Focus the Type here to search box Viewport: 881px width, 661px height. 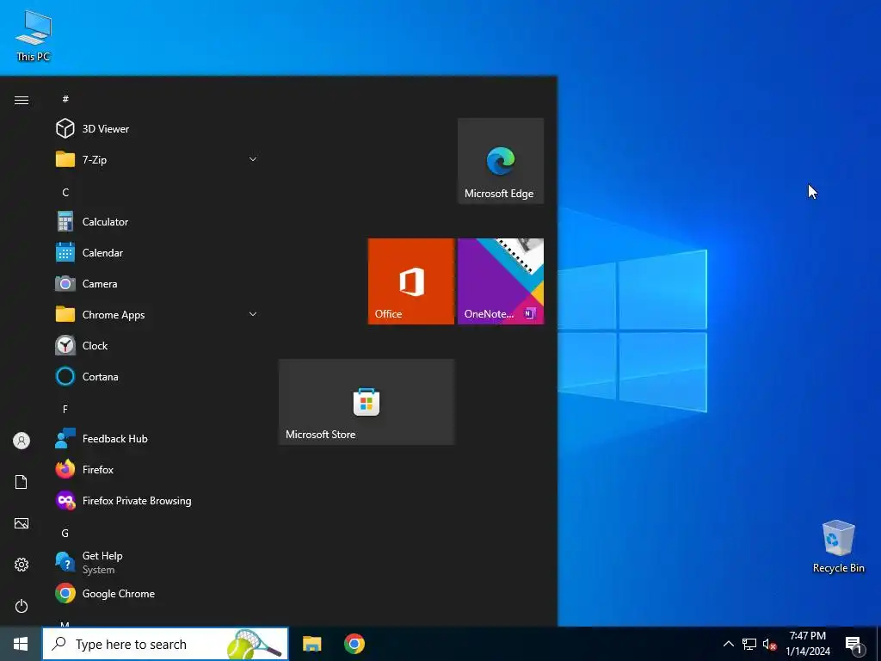pos(165,644)
